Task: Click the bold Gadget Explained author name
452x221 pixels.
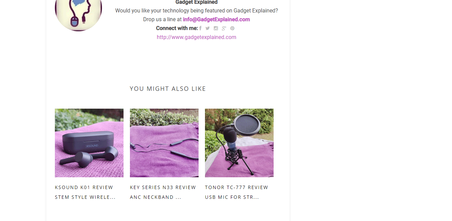Action: coord(197,2)
